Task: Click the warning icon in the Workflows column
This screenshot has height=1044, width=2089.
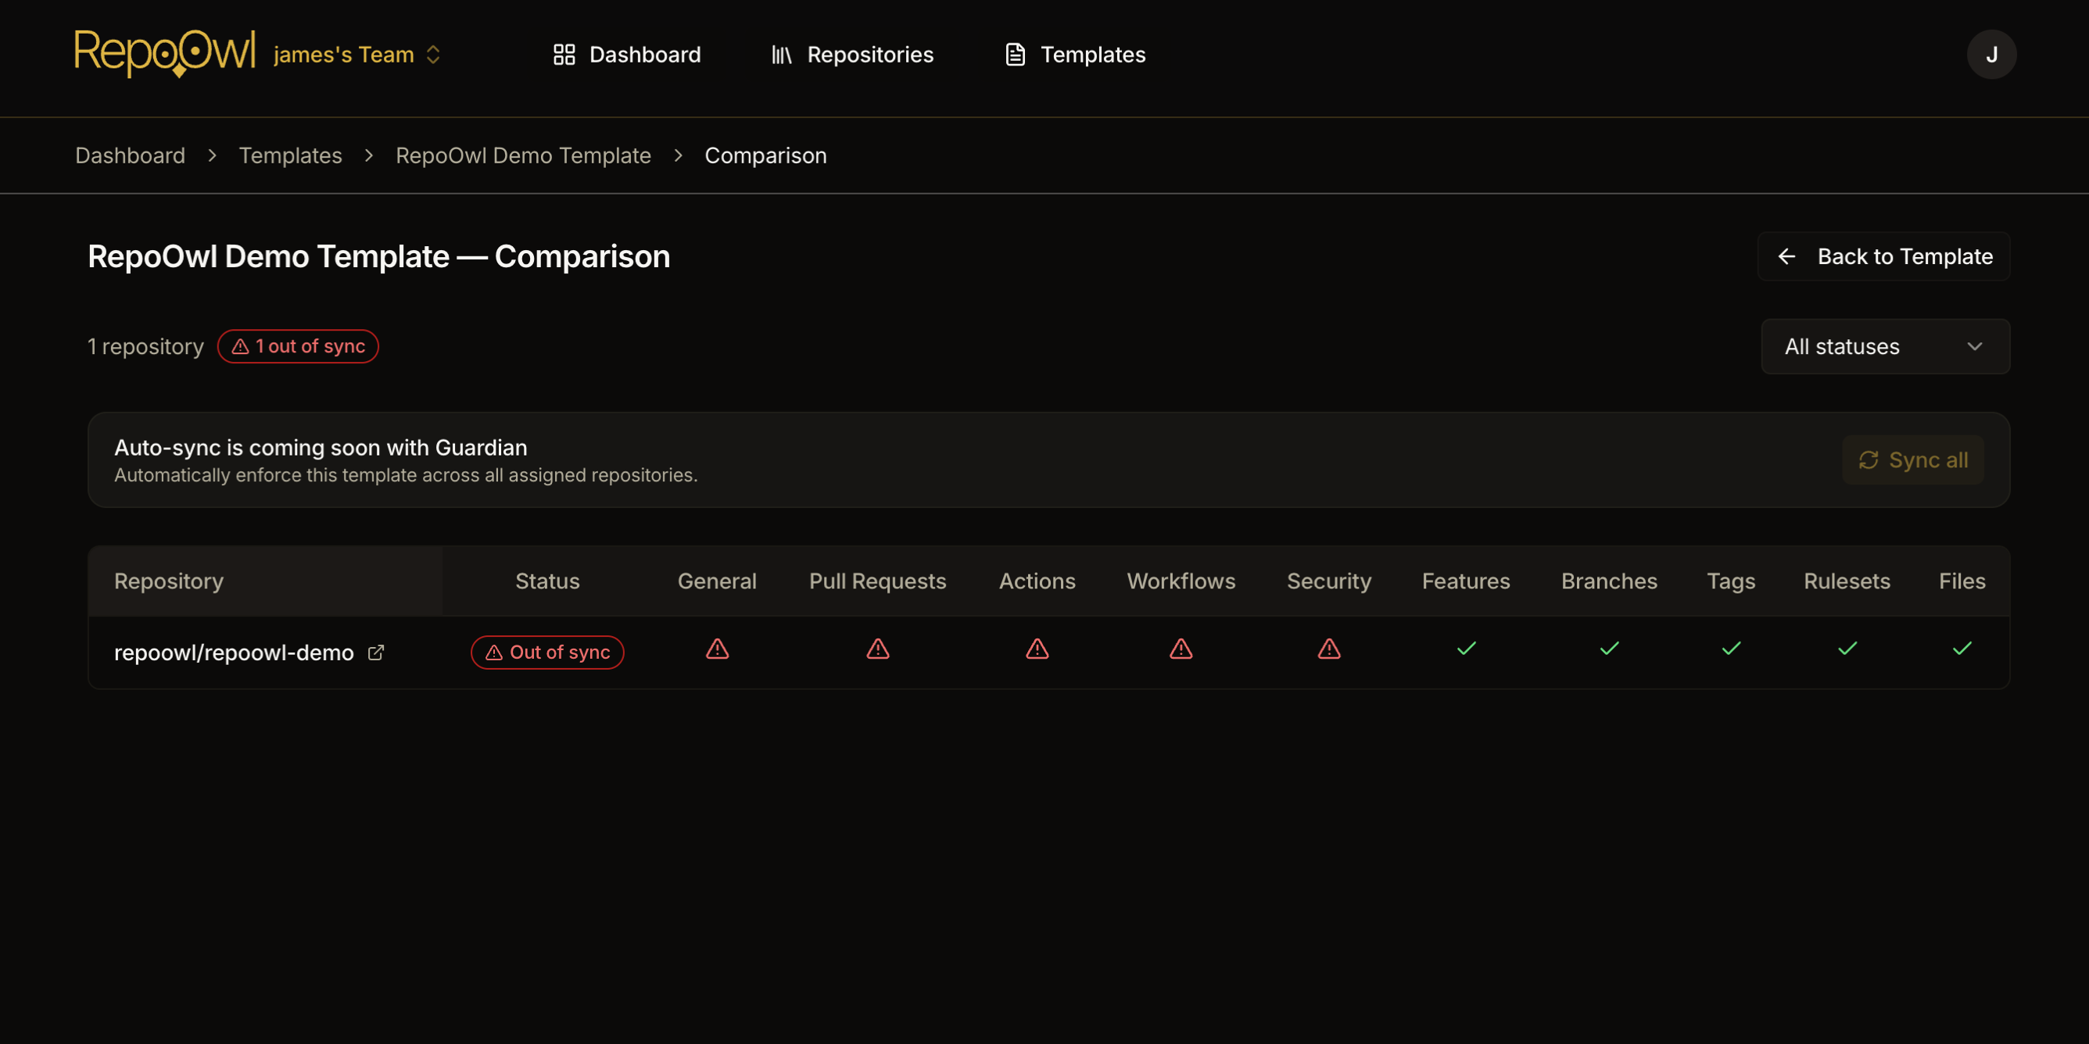Action: (1181, 649)
